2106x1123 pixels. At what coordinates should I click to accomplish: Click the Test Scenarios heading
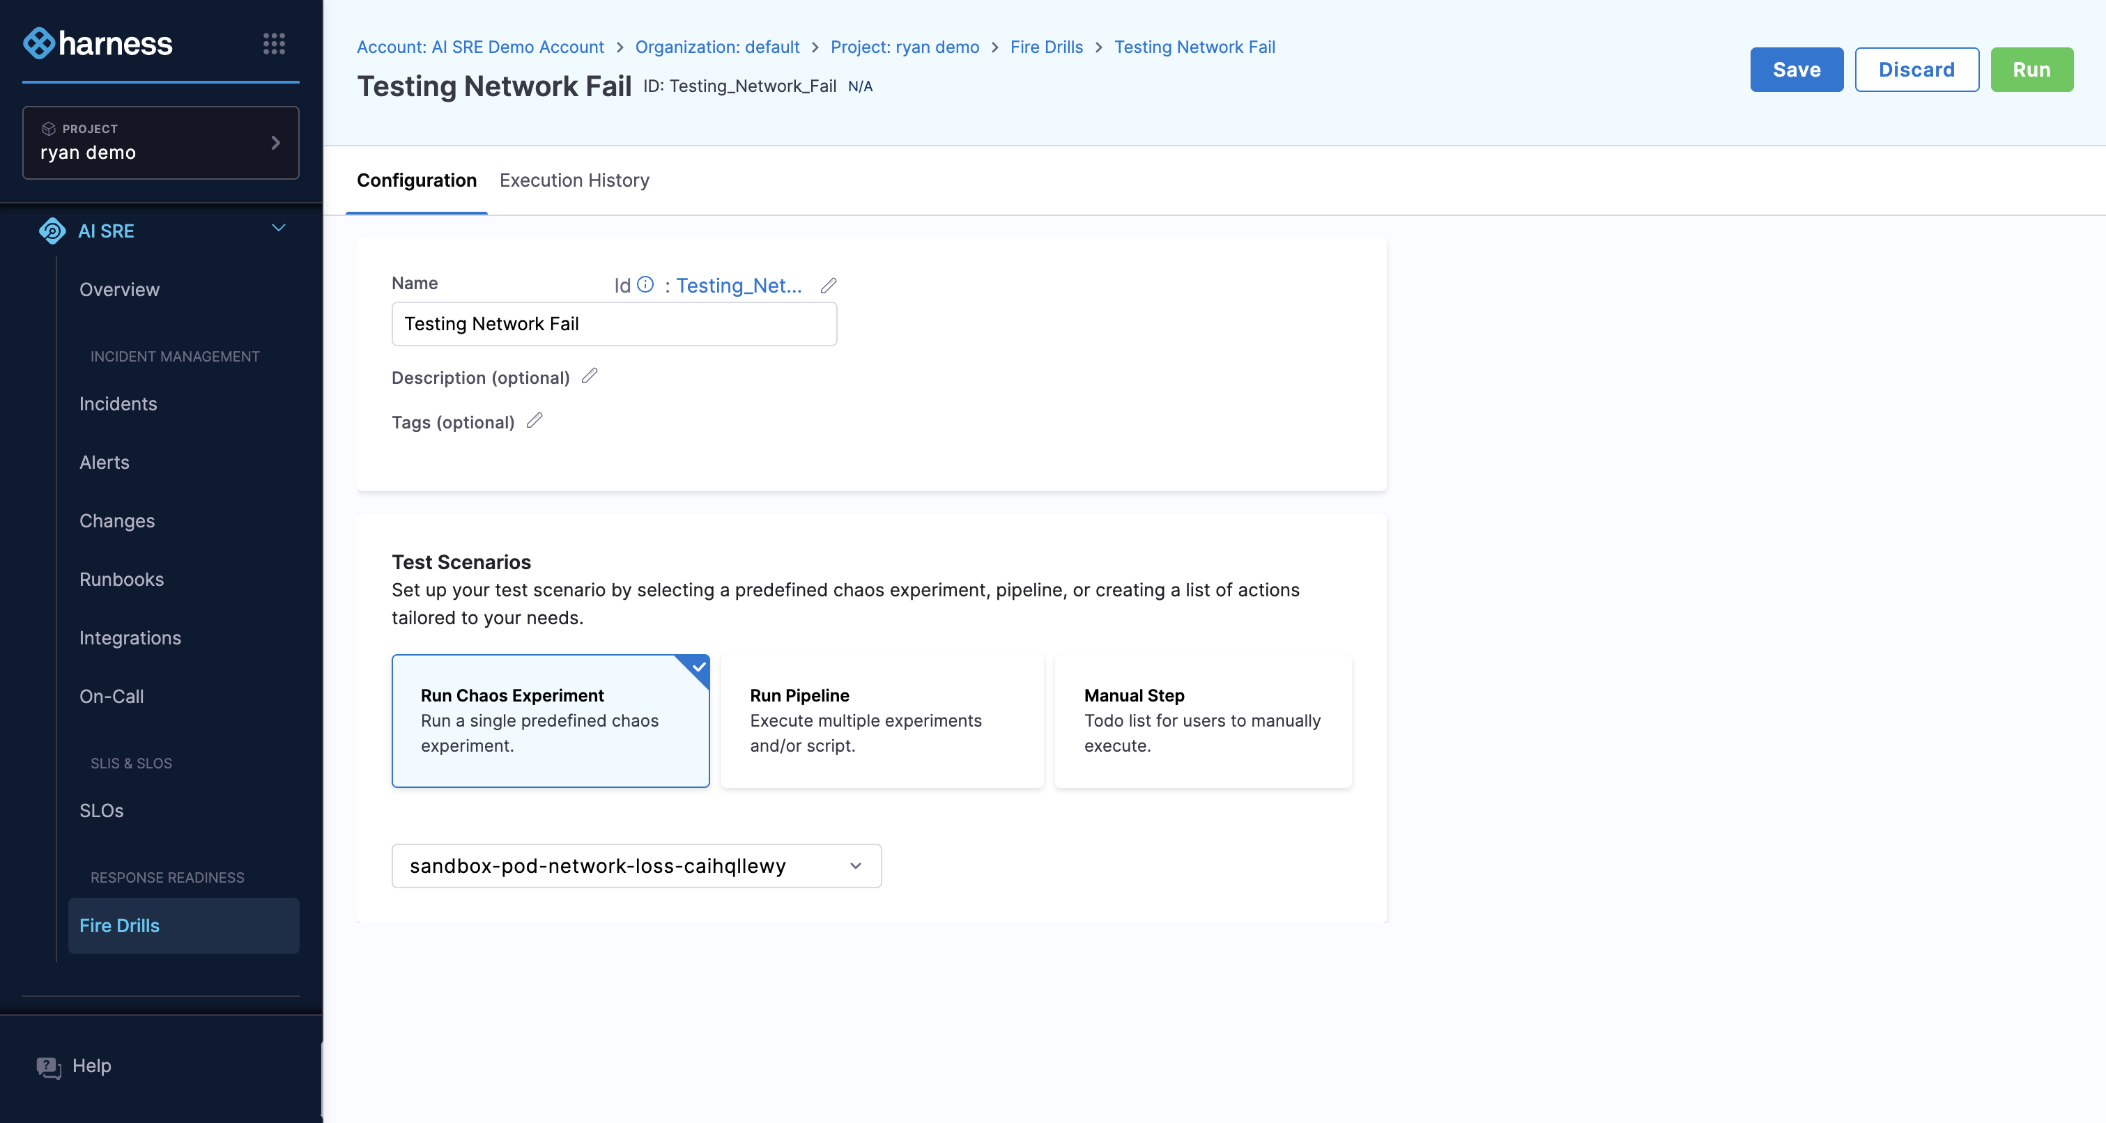[461, 561]
